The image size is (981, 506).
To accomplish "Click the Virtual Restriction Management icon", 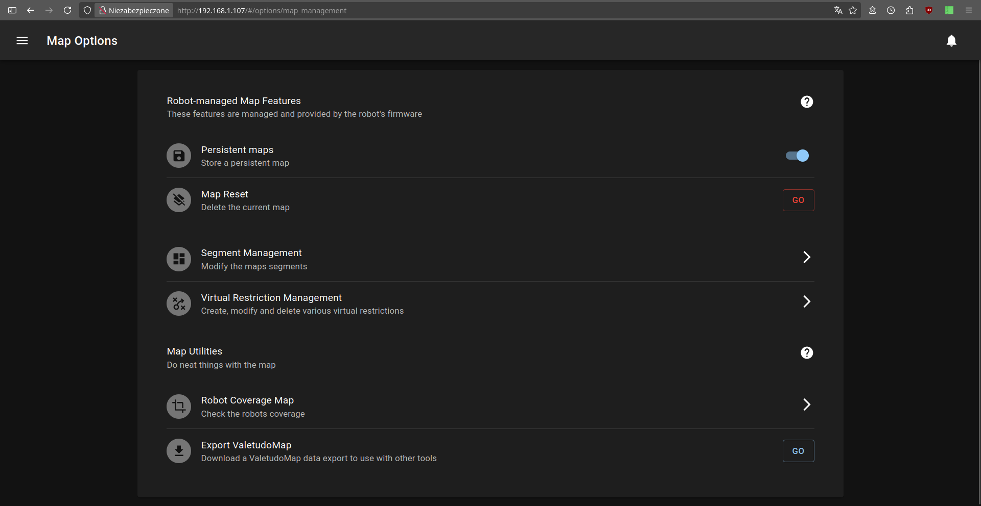I will pyautogui.click(x=179, y=304).
